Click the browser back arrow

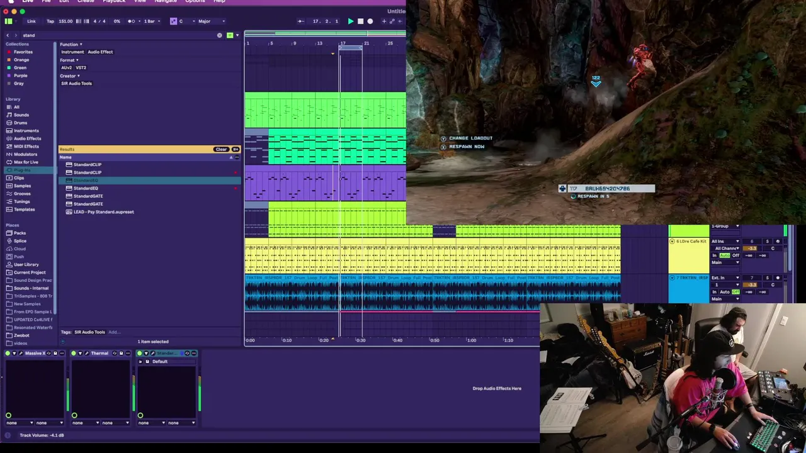tap(8, 35)
